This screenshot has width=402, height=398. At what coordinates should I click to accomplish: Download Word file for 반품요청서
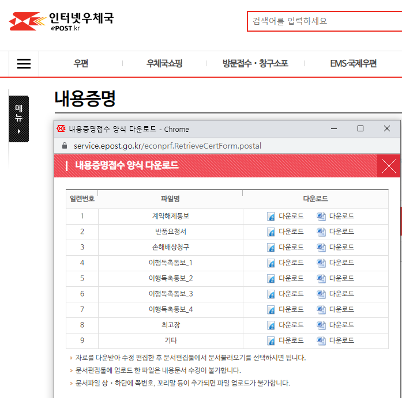pos(335,232)
